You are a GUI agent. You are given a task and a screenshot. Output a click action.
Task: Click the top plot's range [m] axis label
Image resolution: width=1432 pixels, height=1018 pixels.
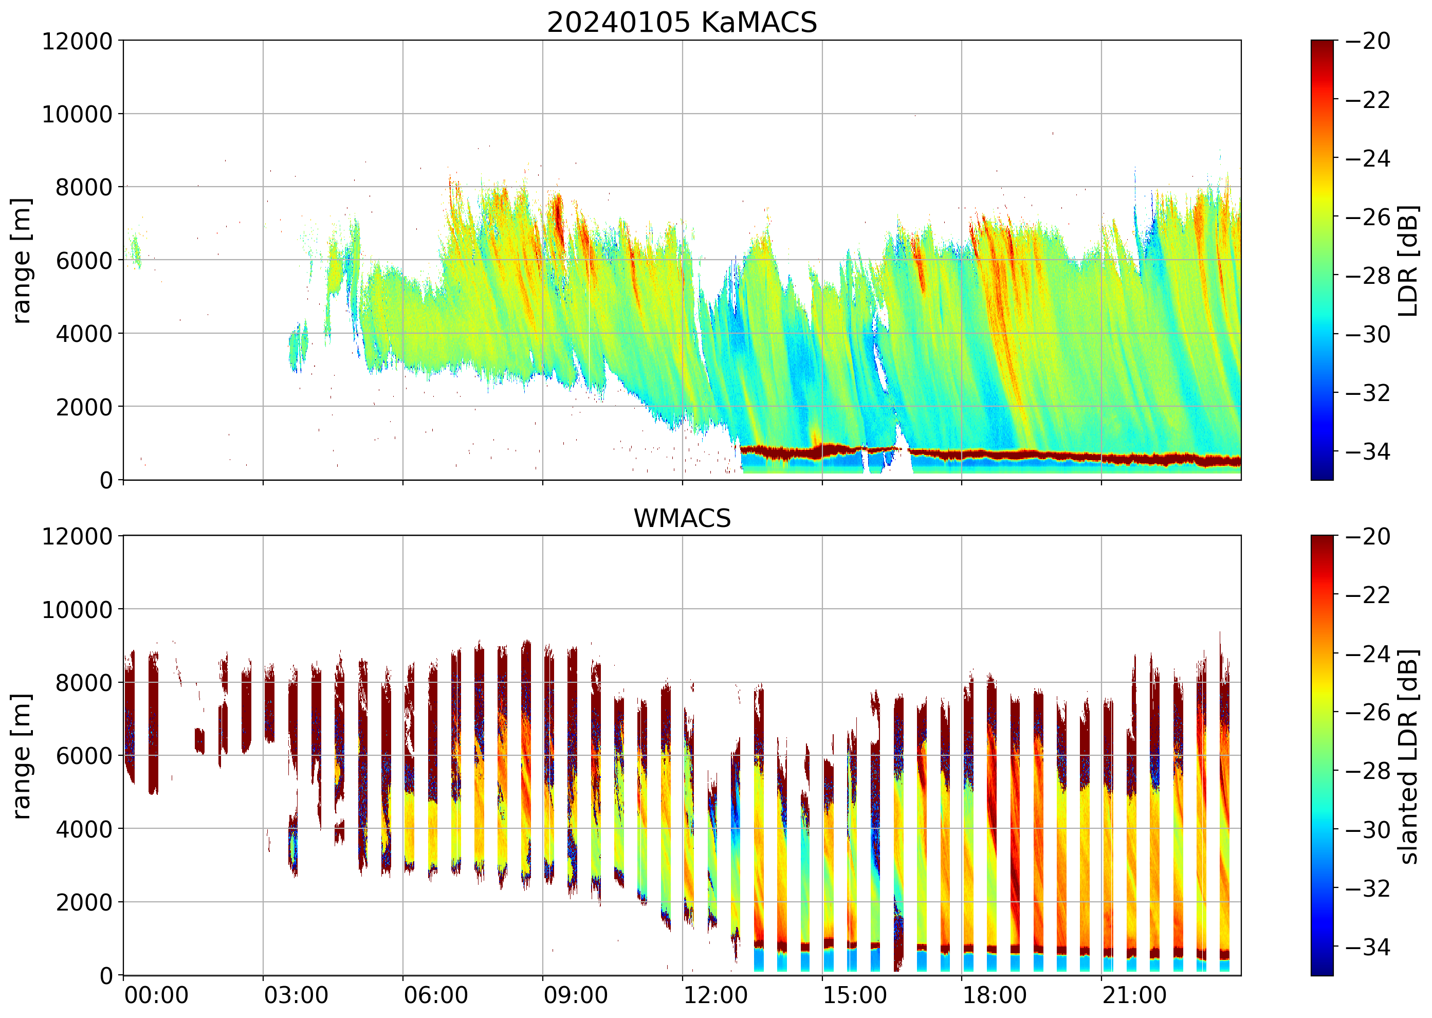(21, 260)
